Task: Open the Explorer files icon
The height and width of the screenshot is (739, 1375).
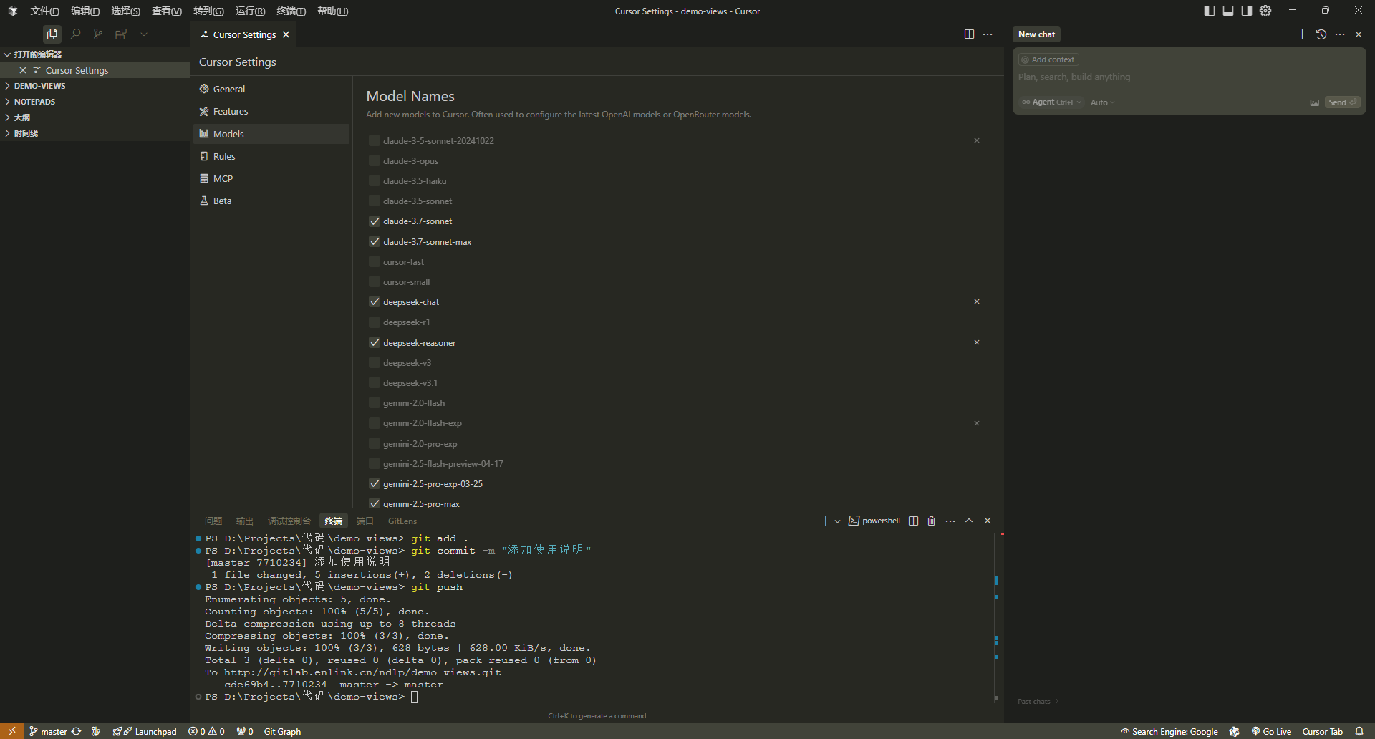Action: pos(52,34)
